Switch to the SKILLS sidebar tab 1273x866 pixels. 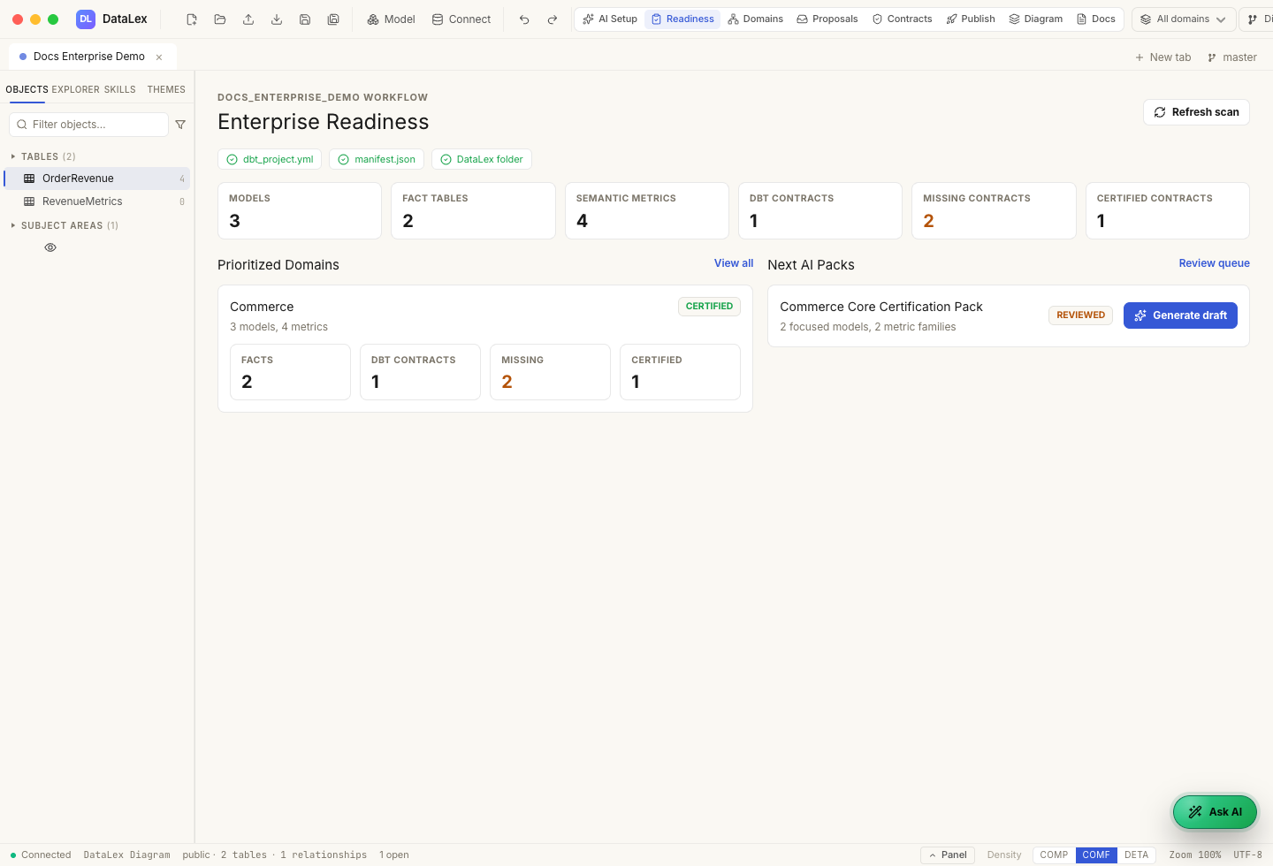[120, 89]
